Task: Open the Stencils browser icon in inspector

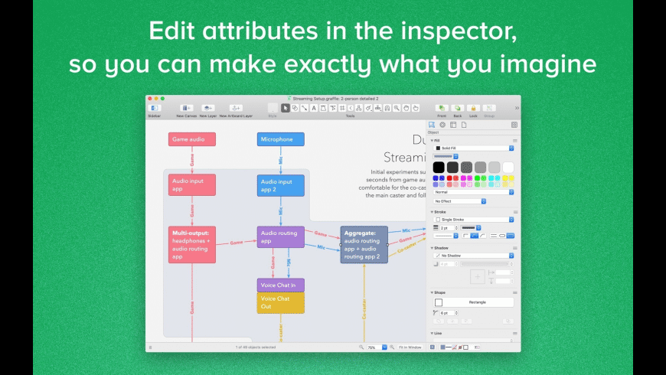Action: coord(514,125)
